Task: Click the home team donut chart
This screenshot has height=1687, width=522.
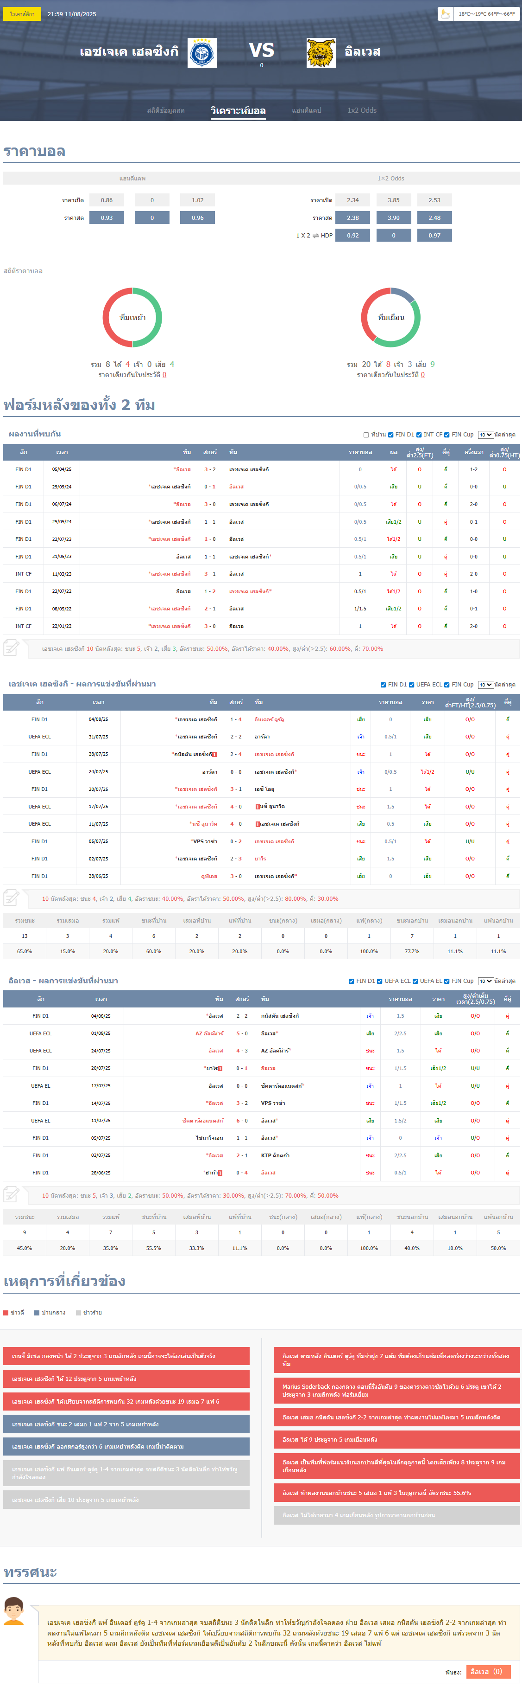Action: coord(132,318)
